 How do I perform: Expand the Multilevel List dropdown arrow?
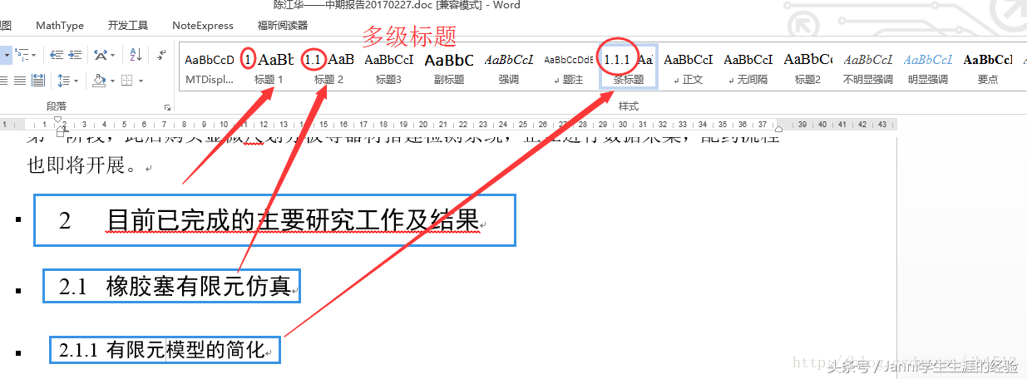pos(34,55)
